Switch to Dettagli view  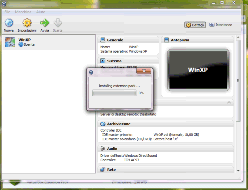[x=195, y=25]
